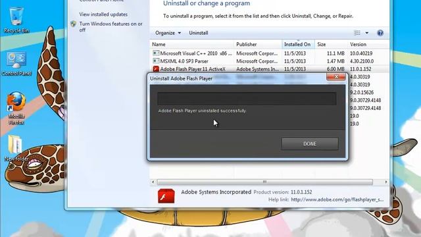Launch Mozilla Firefox from the desktop
This screenshot has width=421, height=237.
[16, 108]
